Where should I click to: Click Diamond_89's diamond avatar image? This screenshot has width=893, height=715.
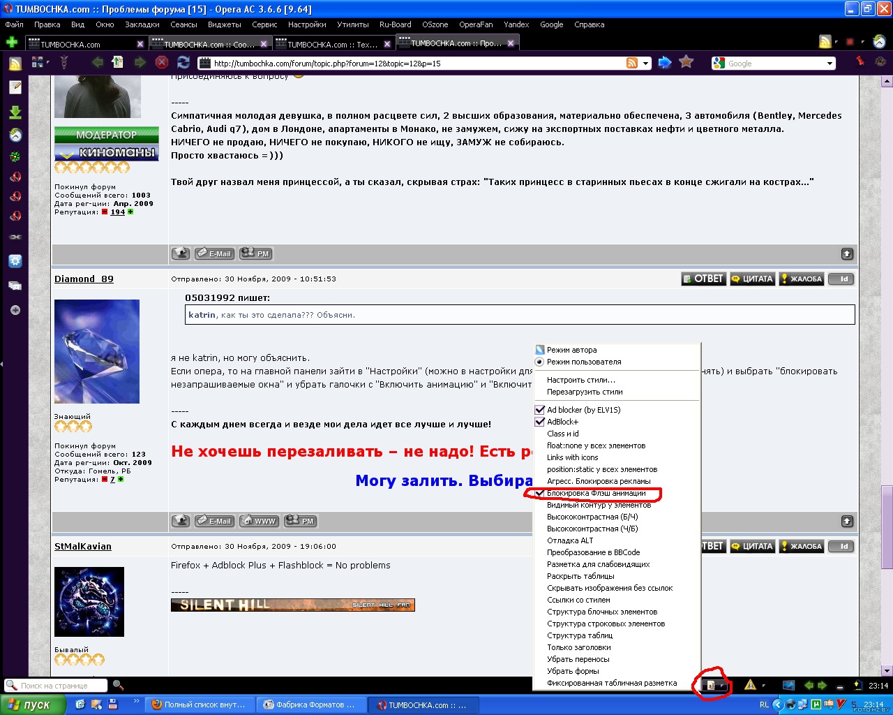97,351
